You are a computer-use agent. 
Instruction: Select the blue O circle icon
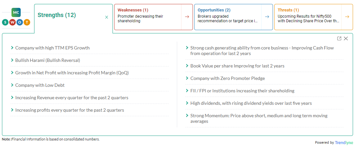click(x=20, y=22)
